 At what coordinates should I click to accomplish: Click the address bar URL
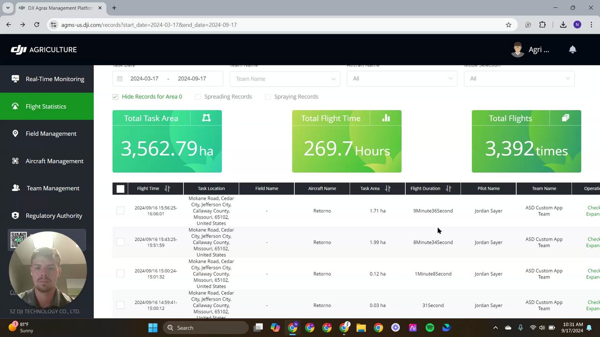click(149, 25)
